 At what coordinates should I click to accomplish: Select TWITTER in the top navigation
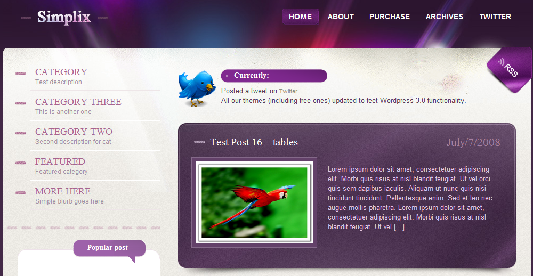[495, 17]
